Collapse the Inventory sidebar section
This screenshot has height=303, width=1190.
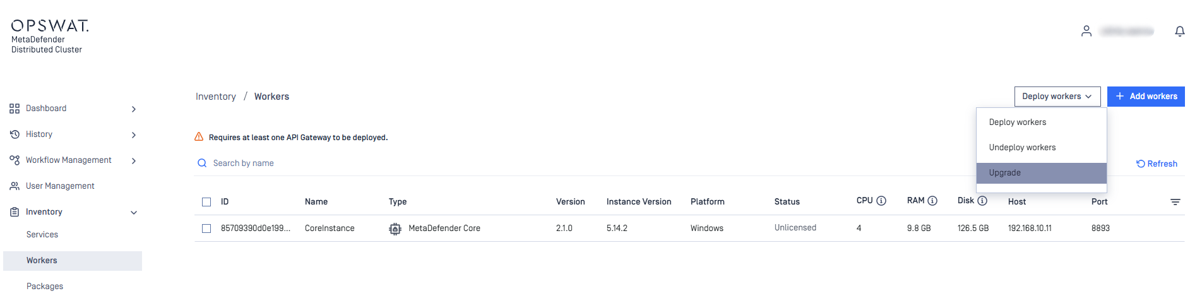tap(134, 213)
